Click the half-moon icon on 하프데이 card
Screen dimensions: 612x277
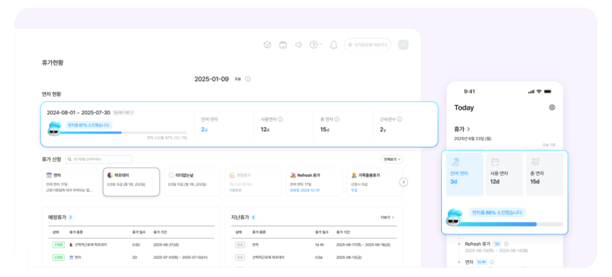pos(110,176)
